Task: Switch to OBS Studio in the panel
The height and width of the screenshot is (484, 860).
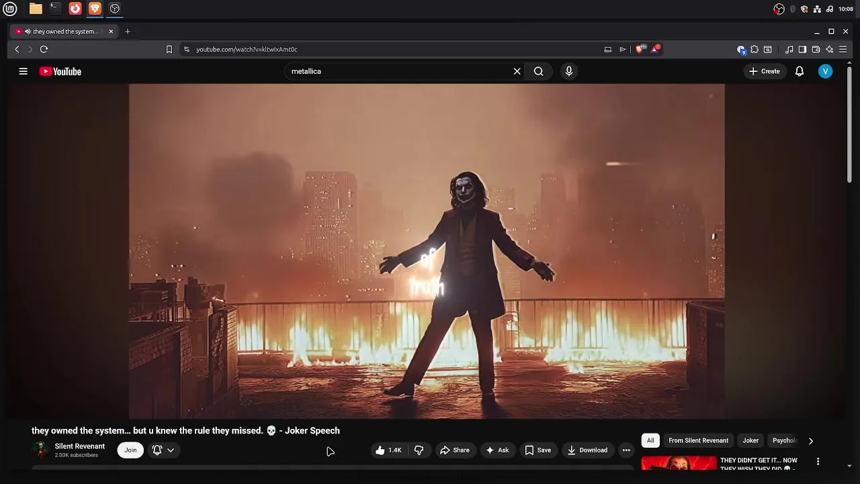Action: (x=115, y=9)
